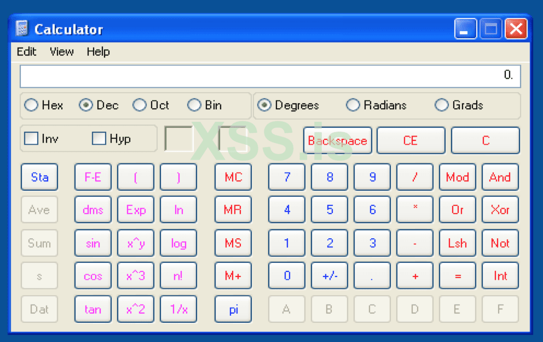This screenshot has height=342, width=543.
Task: Click the bitwise Or button
Action: click(458, 210)
